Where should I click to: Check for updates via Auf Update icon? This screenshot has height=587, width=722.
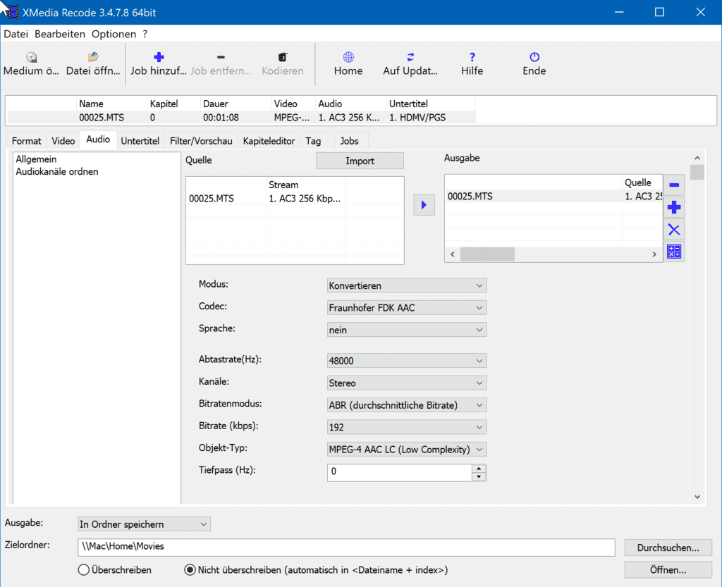410,58
